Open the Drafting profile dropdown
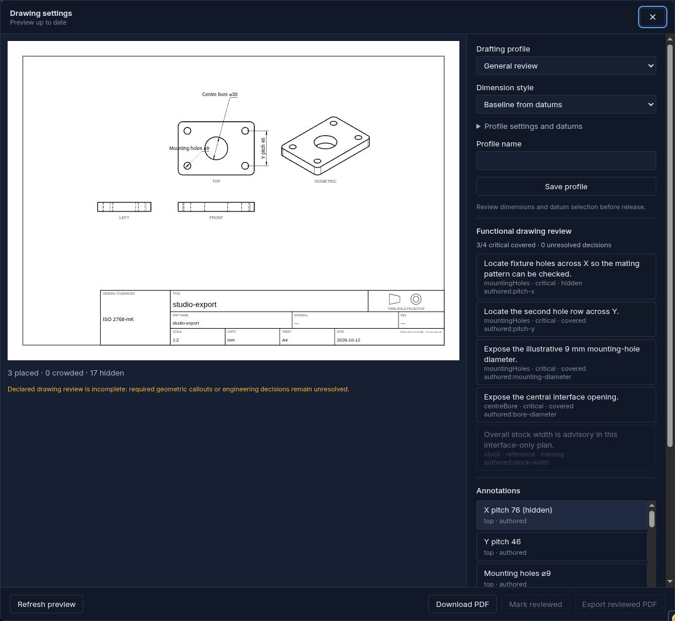Viewport: 675px width, 621px height. [x=565, y=66]
